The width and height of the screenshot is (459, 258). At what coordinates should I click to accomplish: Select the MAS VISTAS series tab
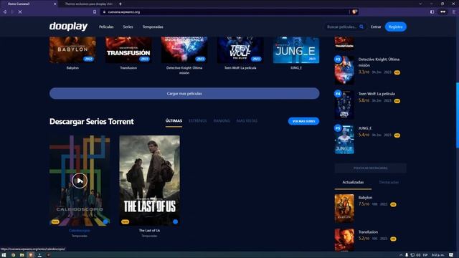(x=247, y=121)
